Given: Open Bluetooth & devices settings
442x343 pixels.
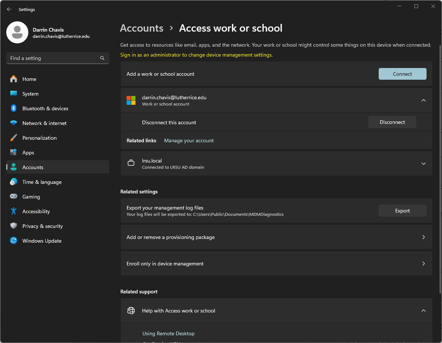Looking at the screenshot, I should pos(58,108).
